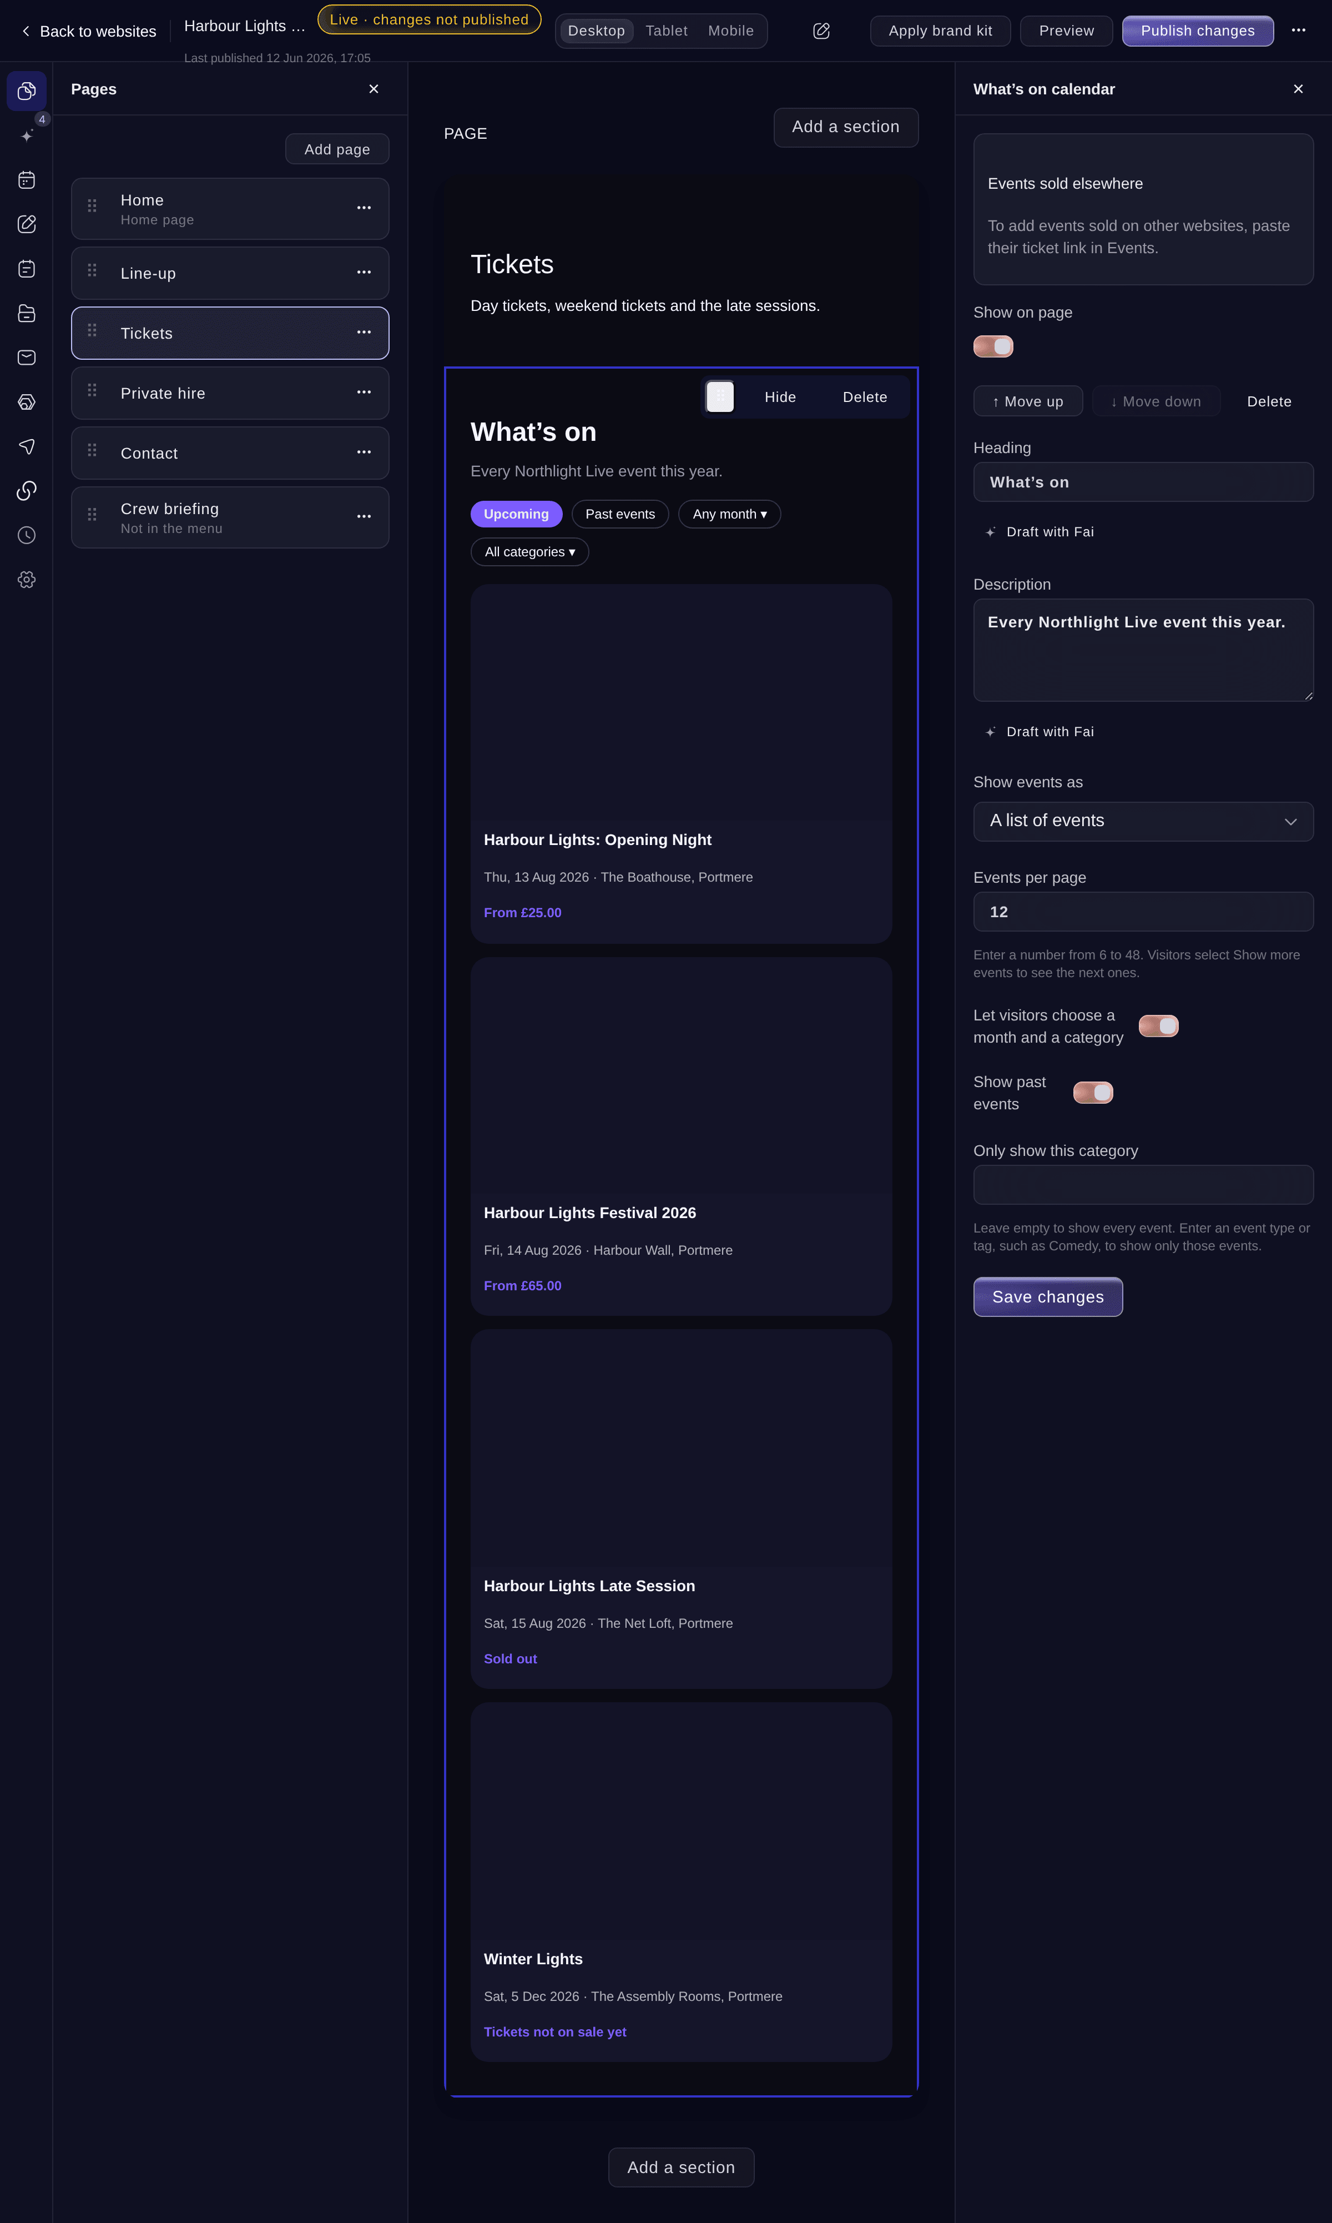
Task: Click the paper plane sidebar icon
Action: click(x=27, y=446)
